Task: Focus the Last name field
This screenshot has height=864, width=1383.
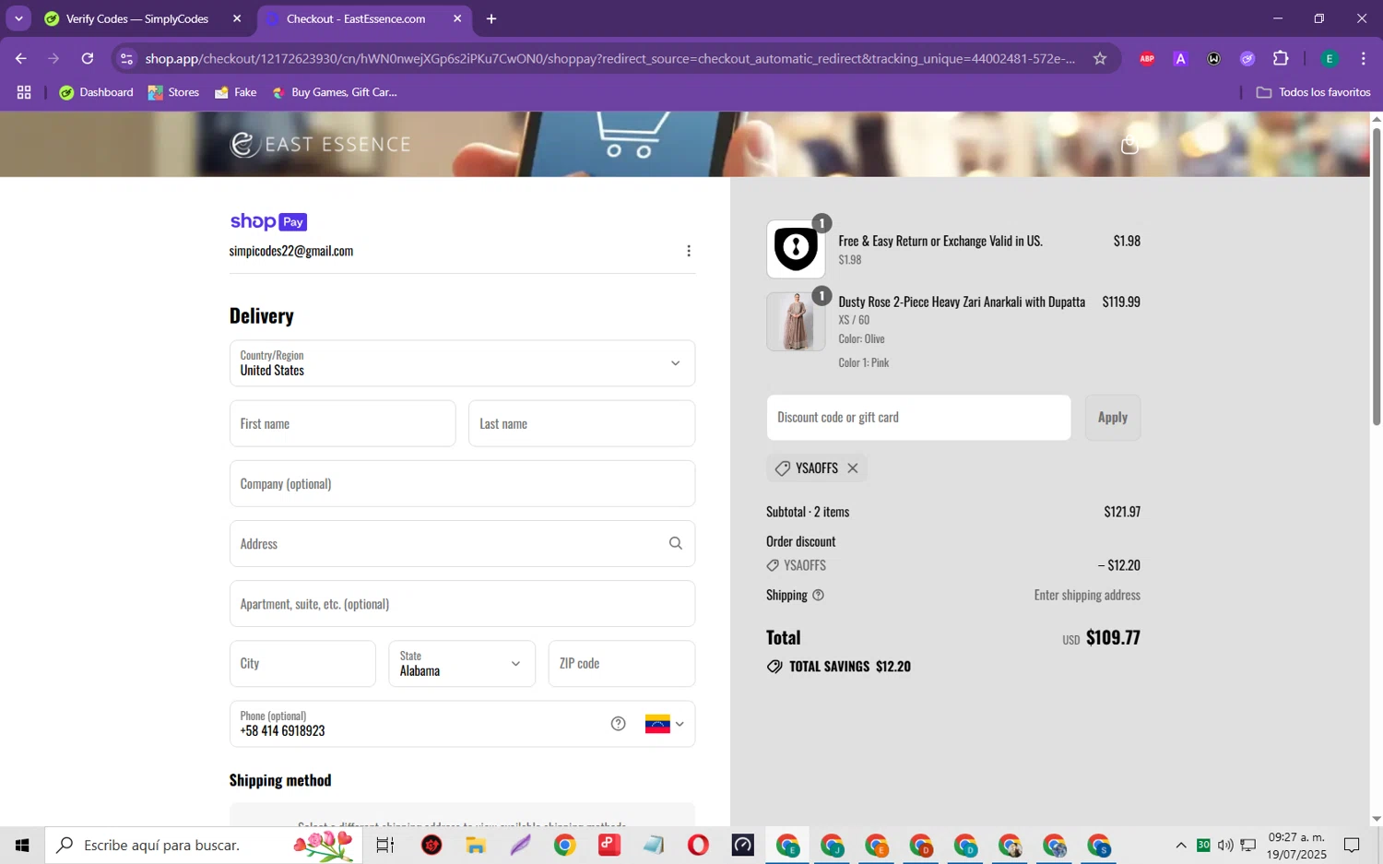Action: coord(582,423)
